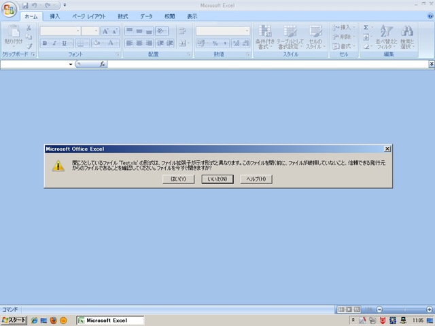Click the Decrease Indent icon
435x326 pixels.
[x=160, y=43]
